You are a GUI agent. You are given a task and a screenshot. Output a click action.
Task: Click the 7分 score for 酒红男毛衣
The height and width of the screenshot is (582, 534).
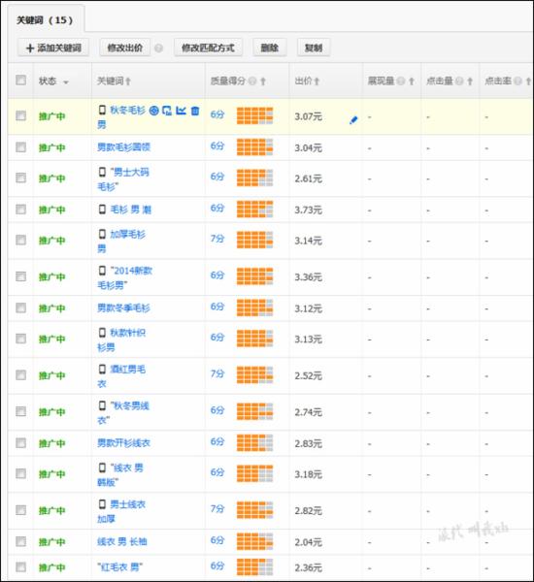[217, 373]
